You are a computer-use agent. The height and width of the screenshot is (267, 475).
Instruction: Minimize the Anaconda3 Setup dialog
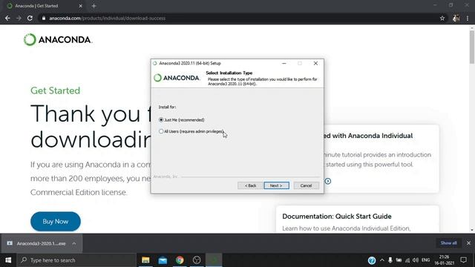coord(284,63)
